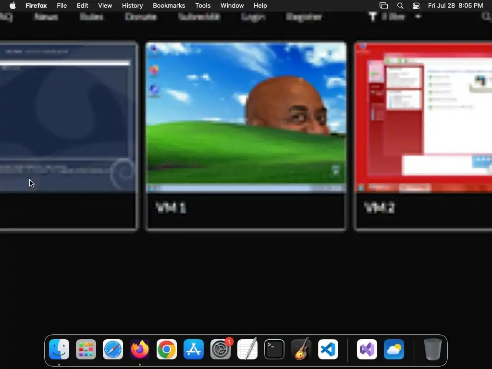Screen dimensions: 492x369
Task: Open the App Store dock icon
Action: tap(194, 349)
